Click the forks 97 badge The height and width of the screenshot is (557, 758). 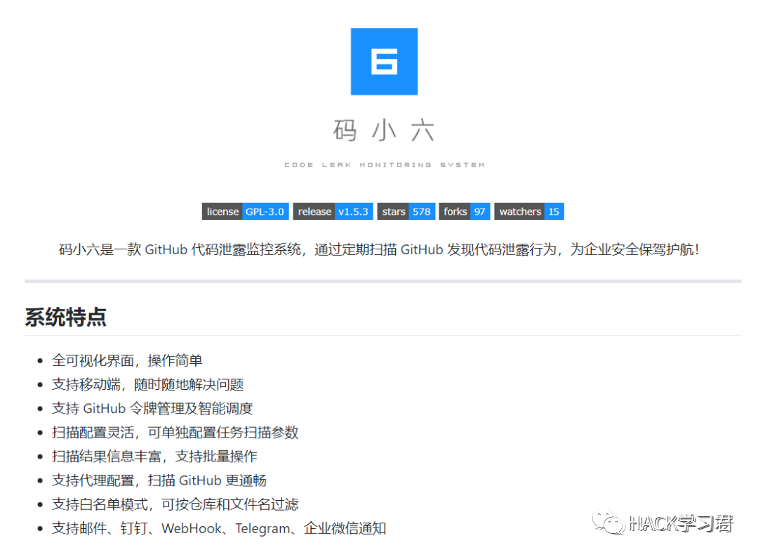pyautogui.click(x=464, y=211)
